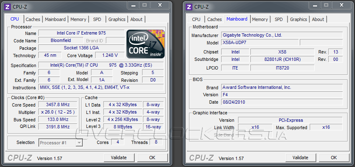Click the Package value Socket 1366 LGA
Viewport: 355px width, 167px height.
click(x=81, y=48)
